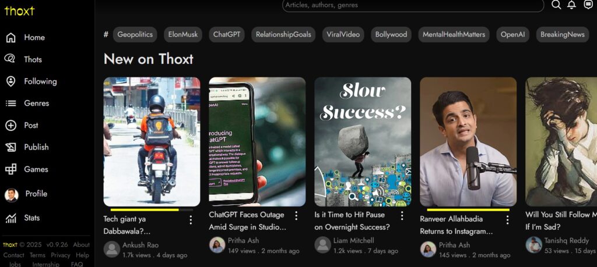Open options menu for Ranveer Allahbadia article
The height and width of the screenshot is (267, 597).
[507, 220]
